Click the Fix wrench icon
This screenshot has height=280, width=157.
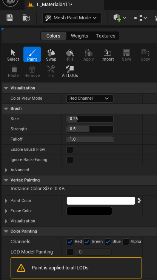tap(51, 72)
